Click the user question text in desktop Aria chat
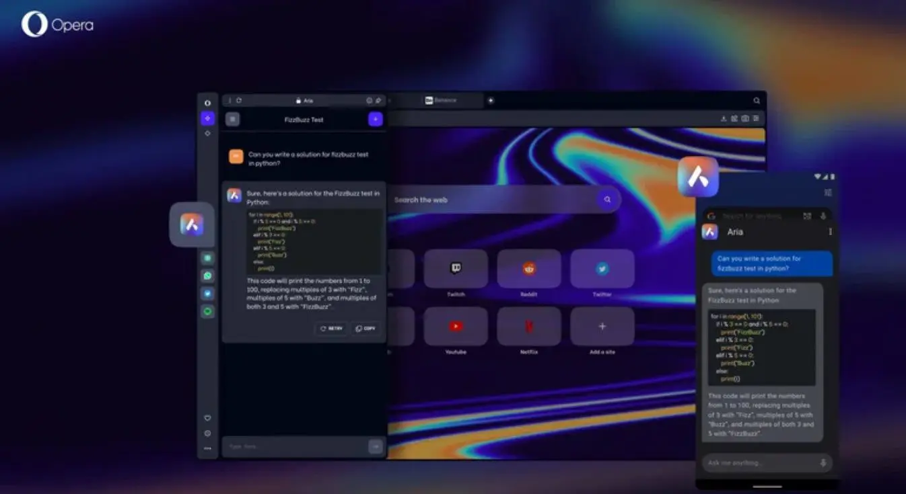The image size is (906, 494). (308, 159)
